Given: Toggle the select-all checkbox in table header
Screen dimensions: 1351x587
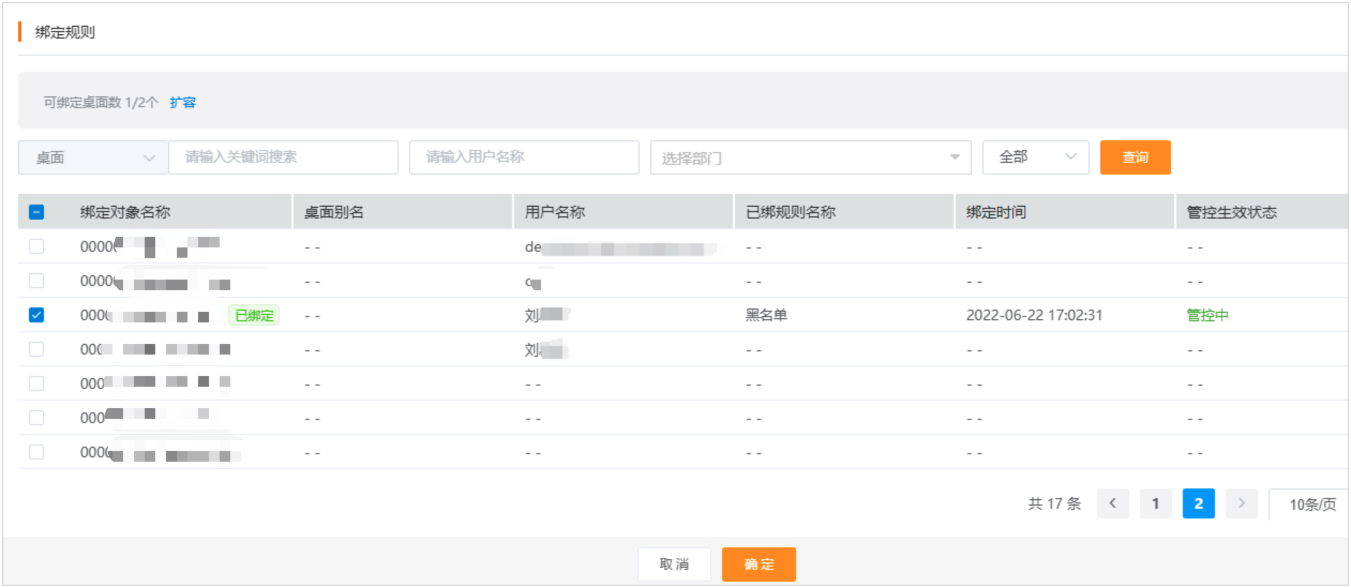Looking at the screenshot, I should [36, 212].
